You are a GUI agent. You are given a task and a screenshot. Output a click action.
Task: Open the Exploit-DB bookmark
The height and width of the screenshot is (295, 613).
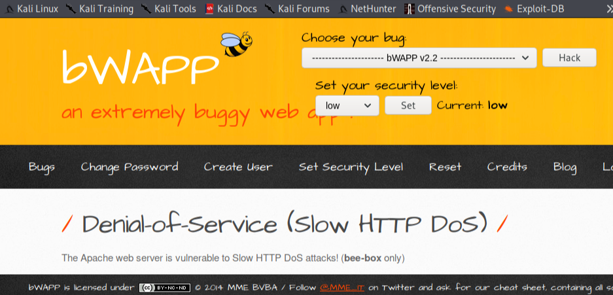coord(534,9)
